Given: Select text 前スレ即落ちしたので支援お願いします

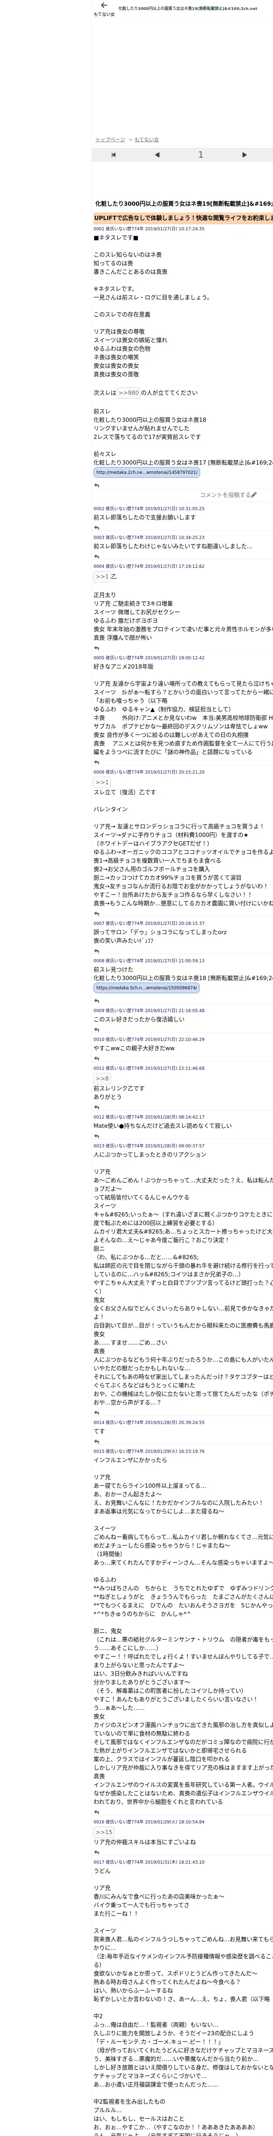Looking at the screenshot, I should coord(145,517).
